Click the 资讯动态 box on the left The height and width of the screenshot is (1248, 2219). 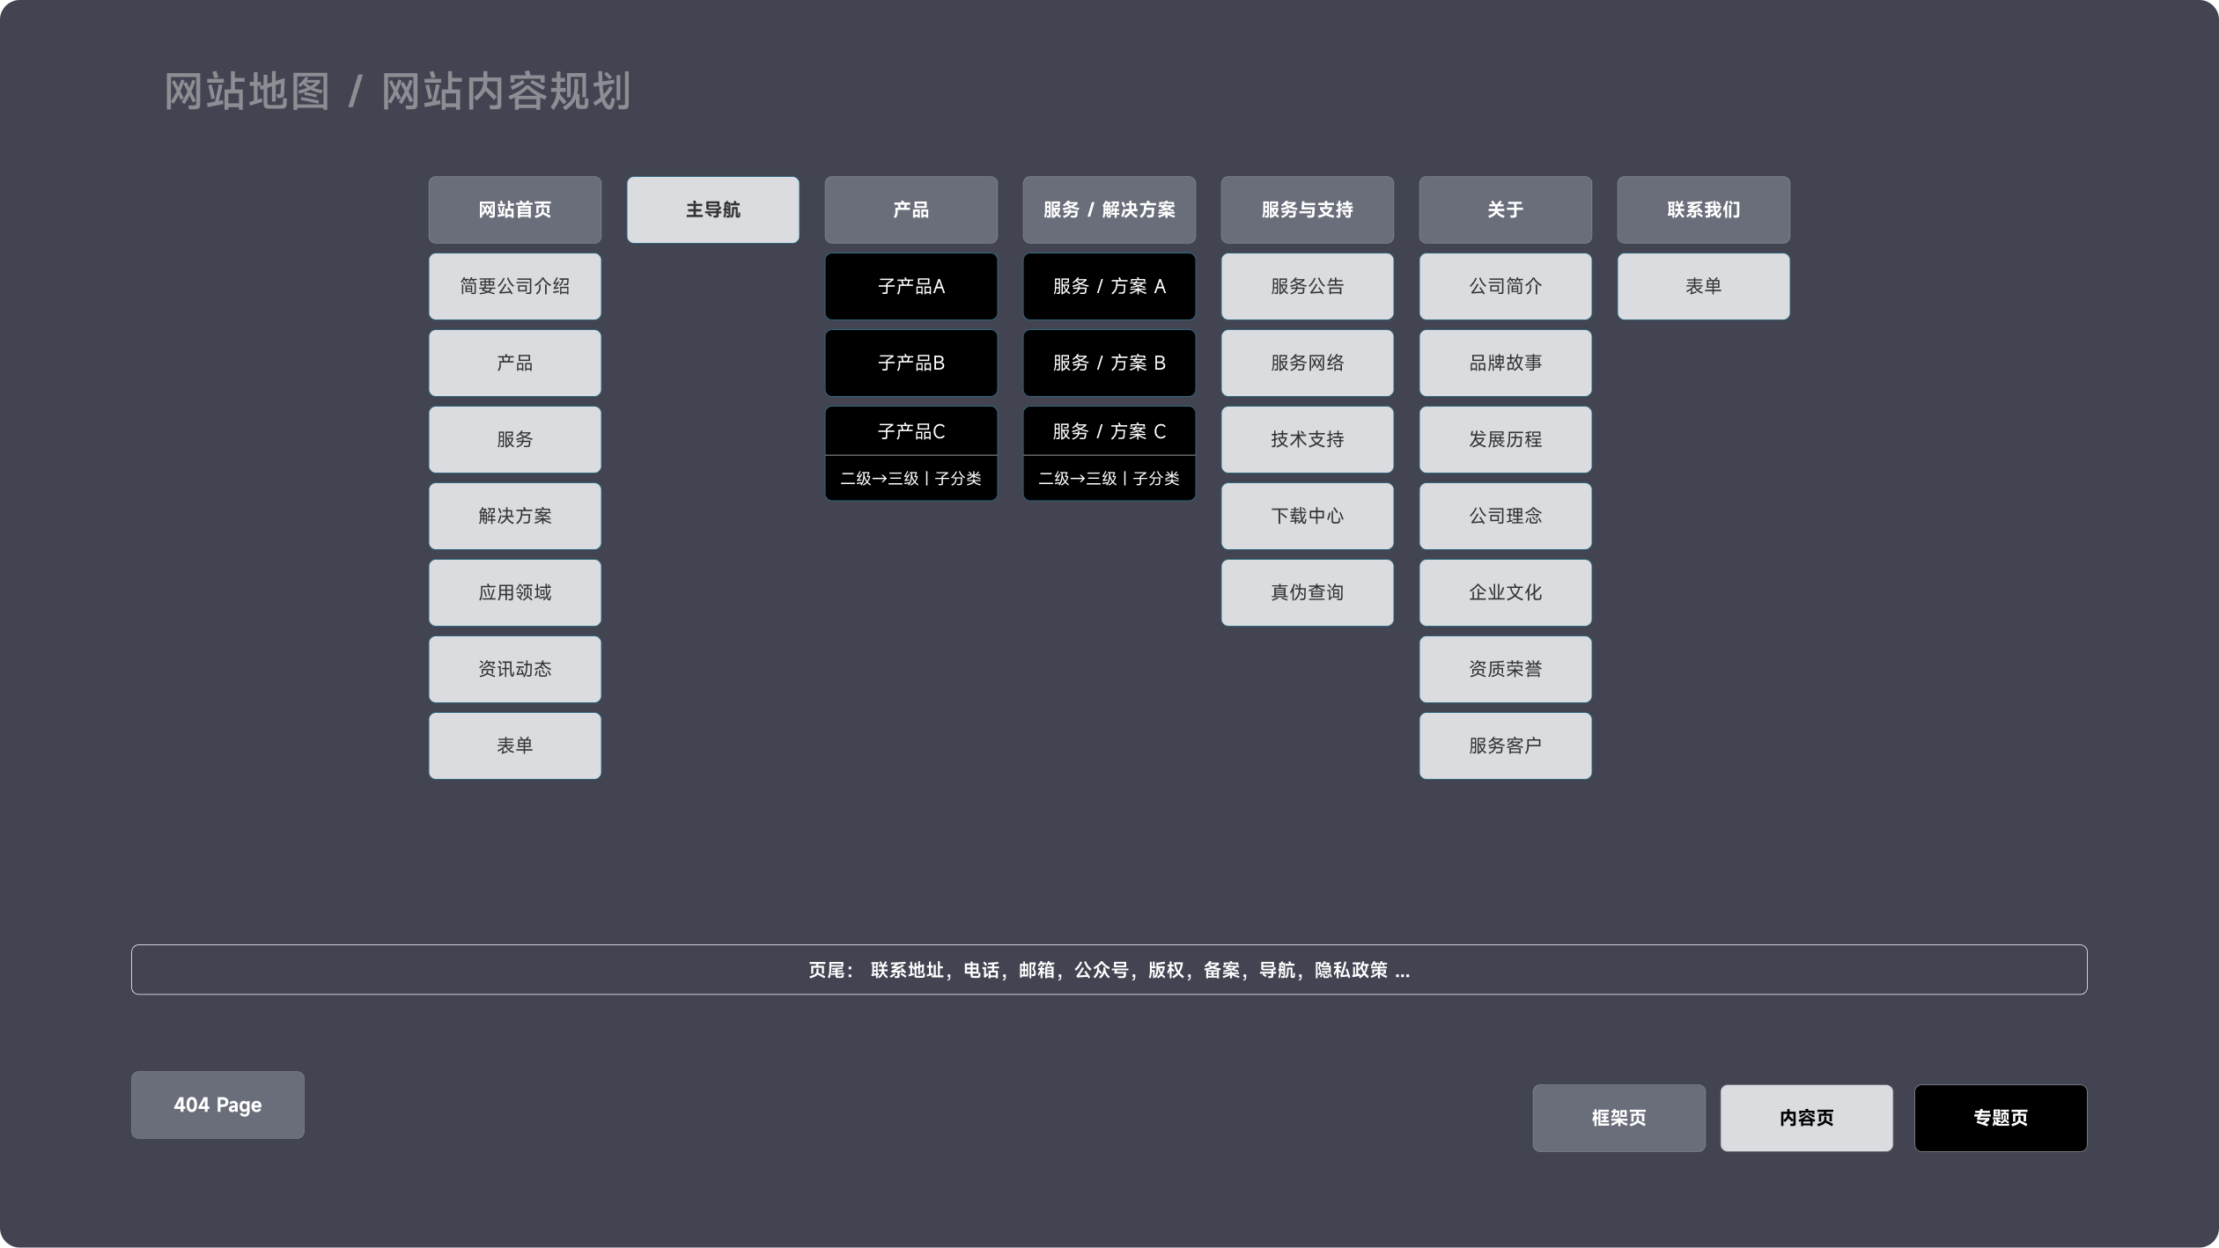(514, 669)
